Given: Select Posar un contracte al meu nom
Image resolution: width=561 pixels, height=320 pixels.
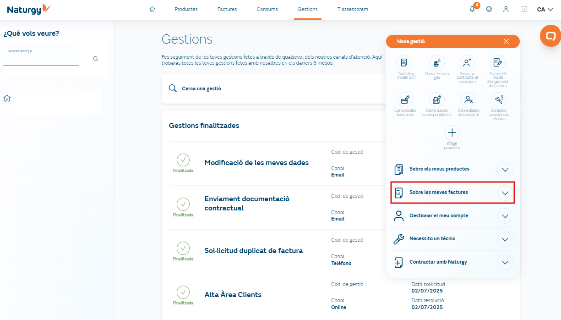Looking at the screenshot, I should coord(468,63).
